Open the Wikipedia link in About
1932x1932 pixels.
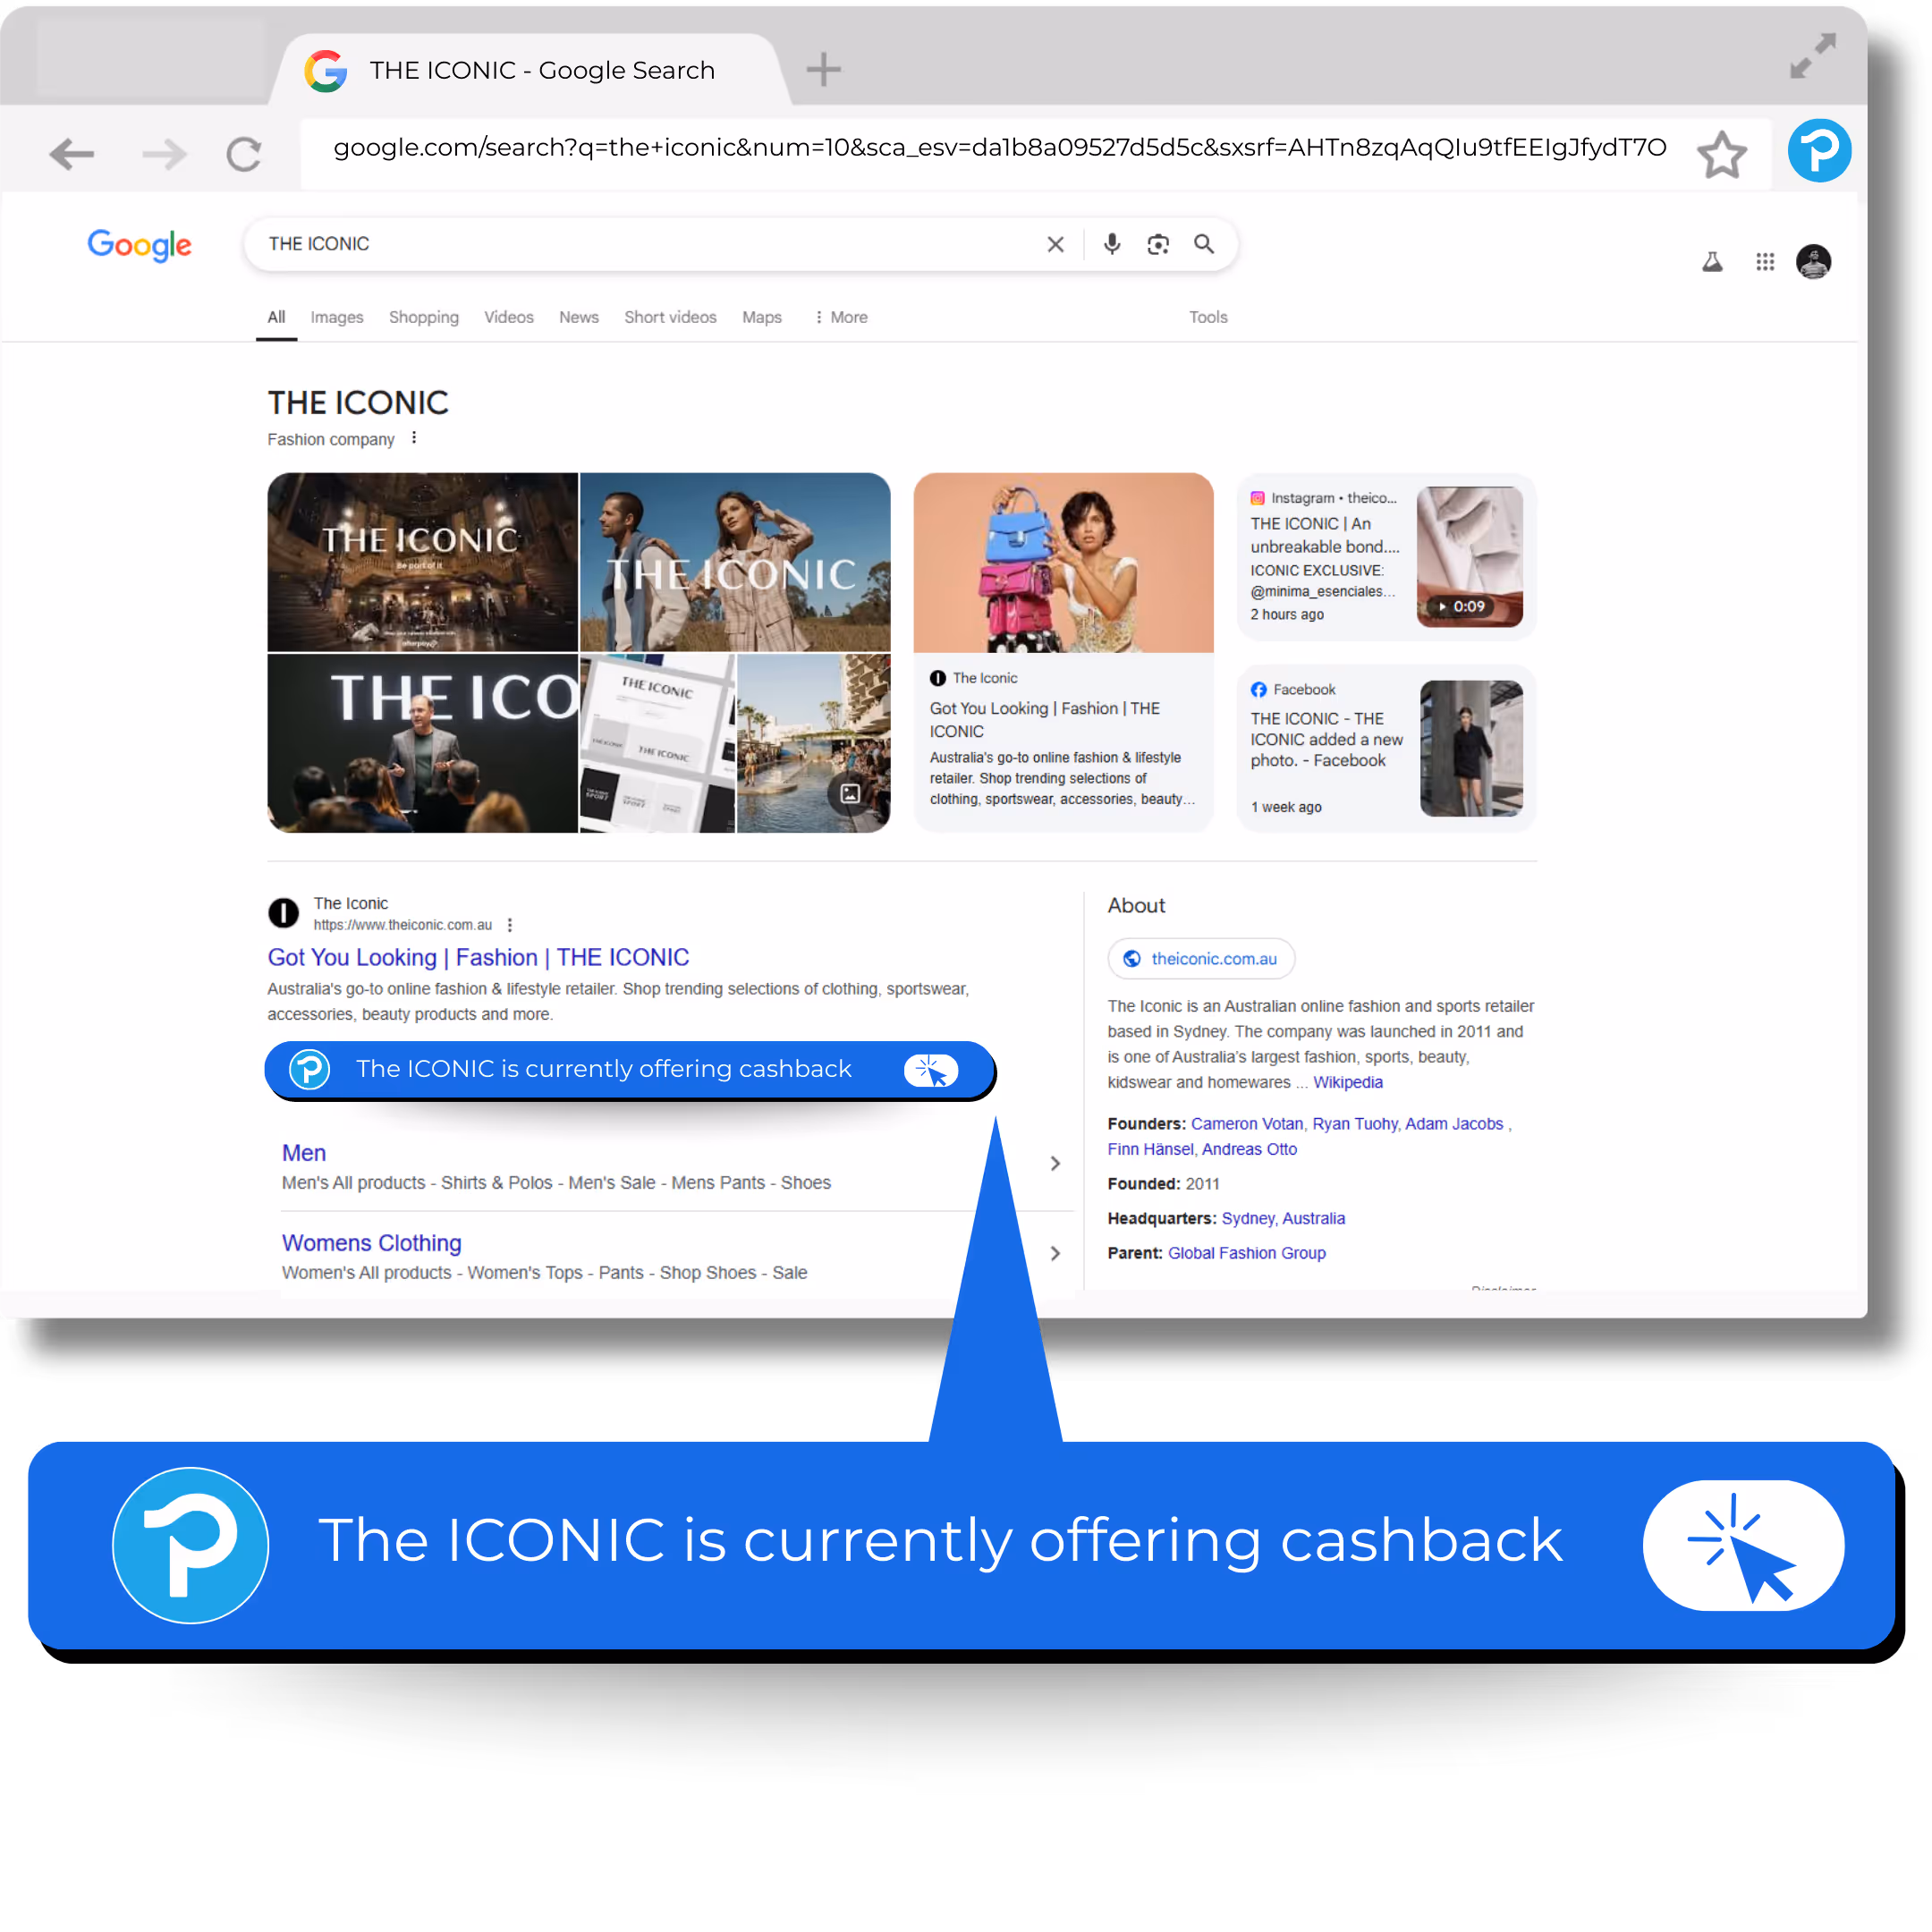pyautogui.click(x=1347, y=1082)
